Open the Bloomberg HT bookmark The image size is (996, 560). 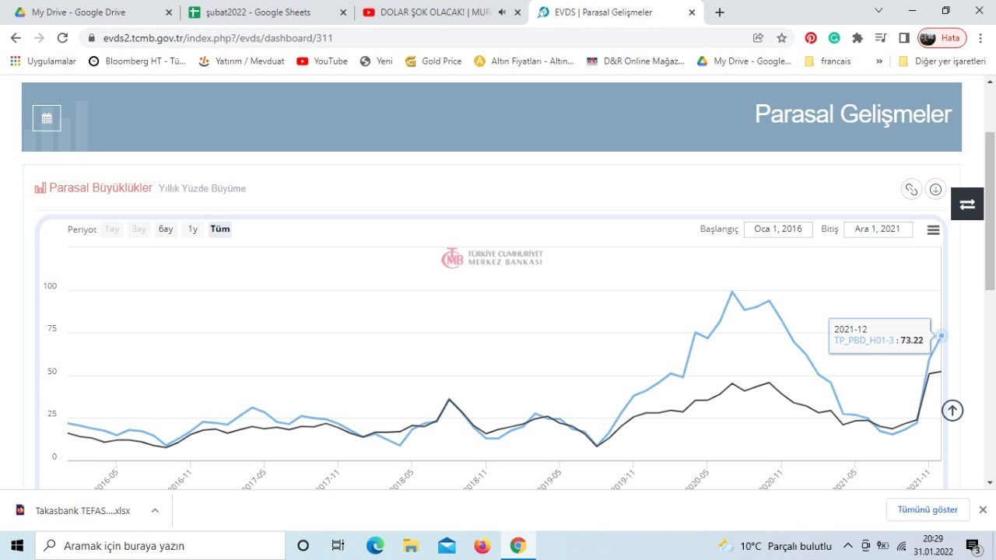pos(138,61)
